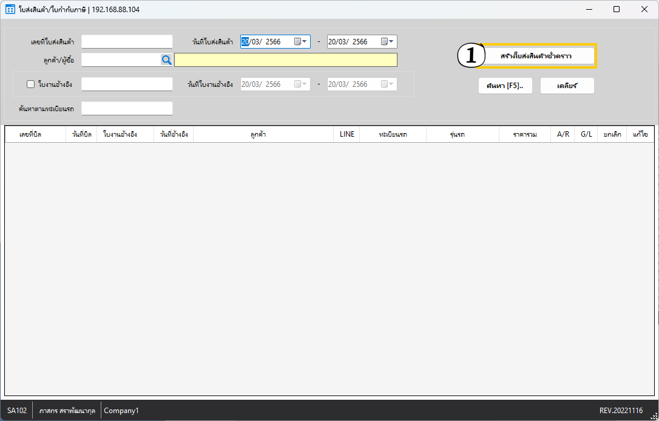Maximize the ใบส่งสินค้า window
Screen dimensions: 659x421
tap(617, 9)
